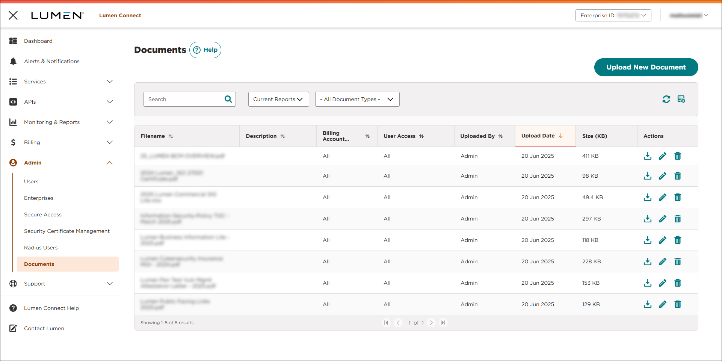Delete the 49.4 KB document

pos(677,197)
